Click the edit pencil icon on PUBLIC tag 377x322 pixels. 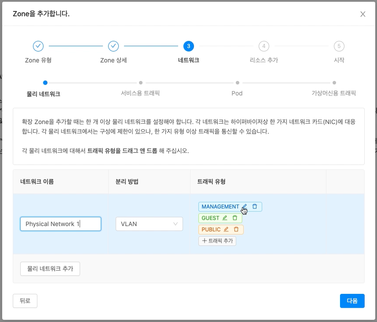[x=226, y=229]
